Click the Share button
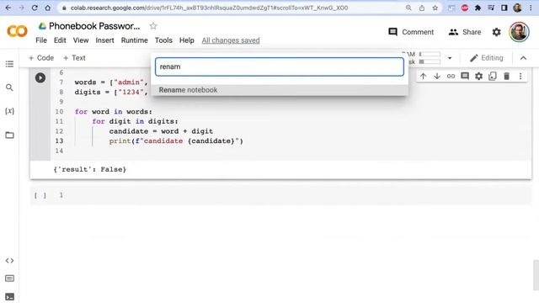Viewport: 539px width, 303px height. [465, 32]
